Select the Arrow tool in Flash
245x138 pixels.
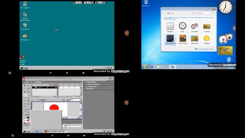(x=24, y=85)
